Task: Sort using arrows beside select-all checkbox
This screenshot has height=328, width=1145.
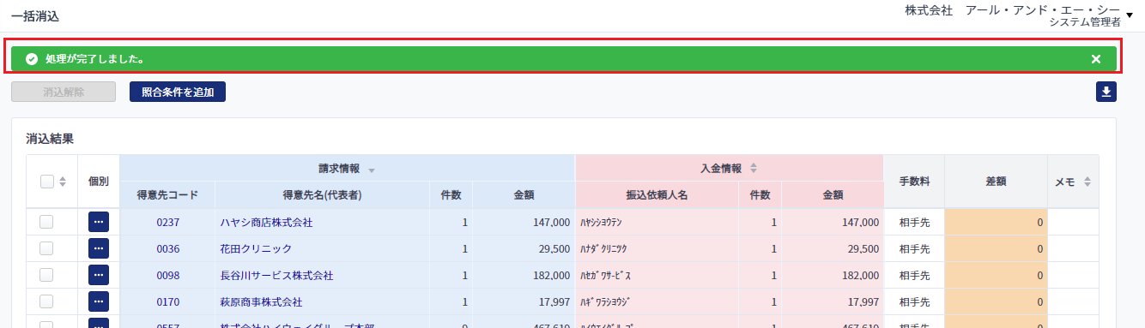Action: pos(63,182)
